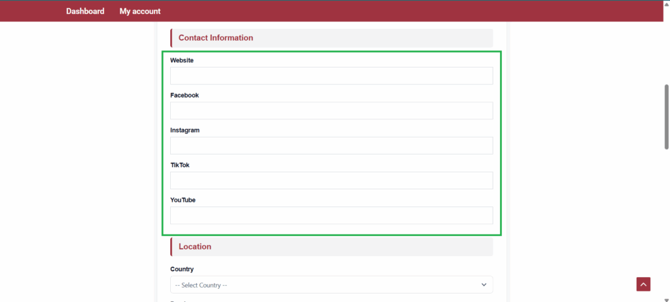The width and height of the screenshot is (670, 302).
Task: Select the Instagram label text
Action: pos(185,130)
